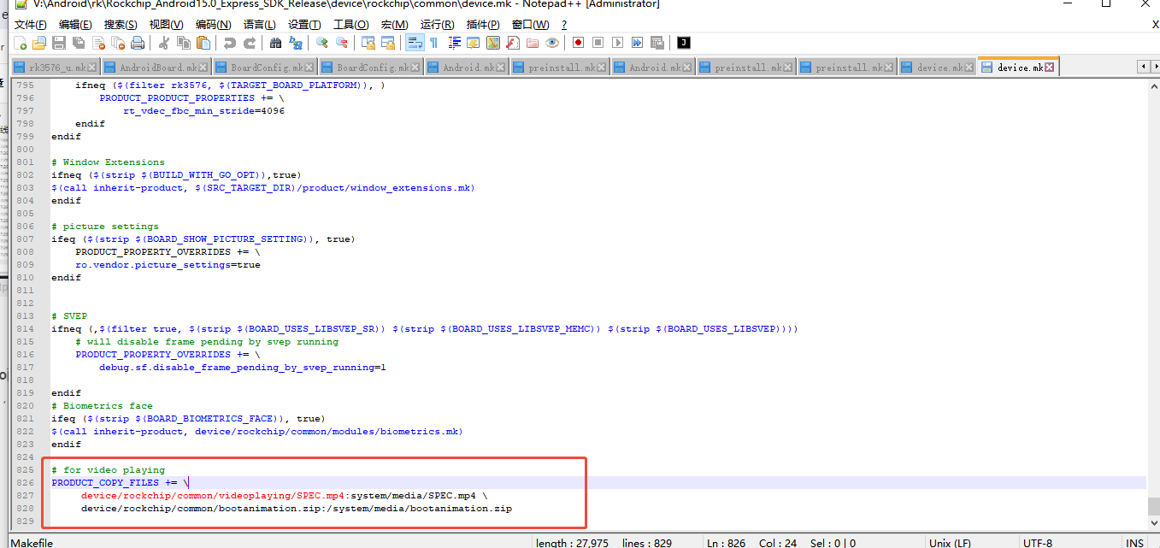Open the ? help menu

[564, 25]
